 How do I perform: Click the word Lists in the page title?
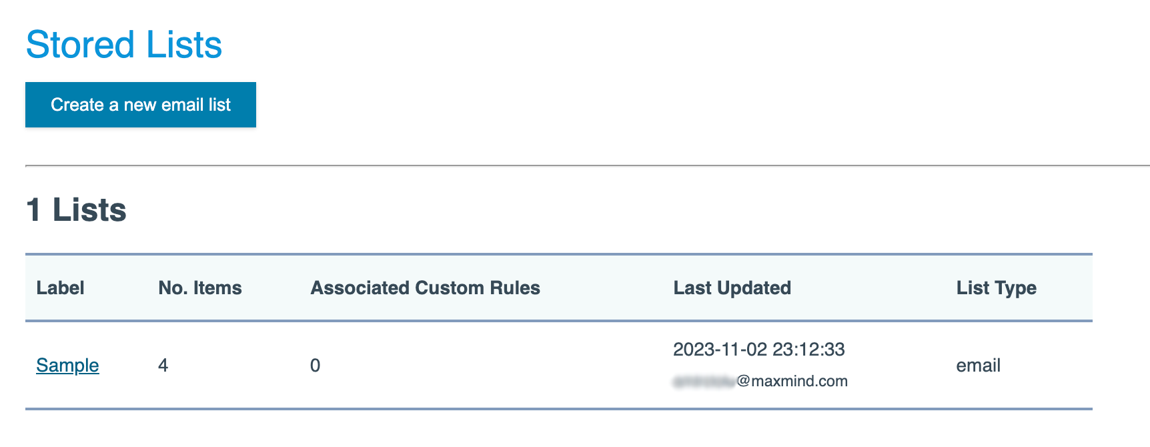(184, 45)
